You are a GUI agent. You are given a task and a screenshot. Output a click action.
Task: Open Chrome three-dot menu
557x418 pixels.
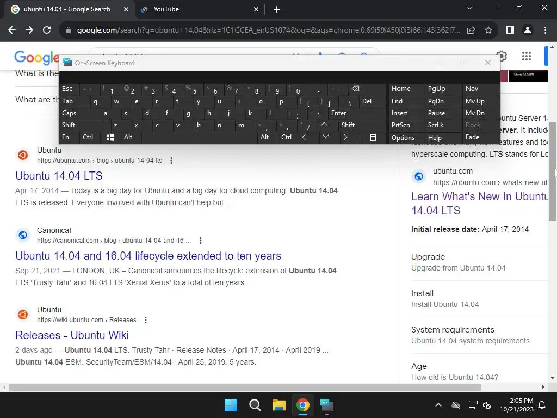tap(545, 30)
